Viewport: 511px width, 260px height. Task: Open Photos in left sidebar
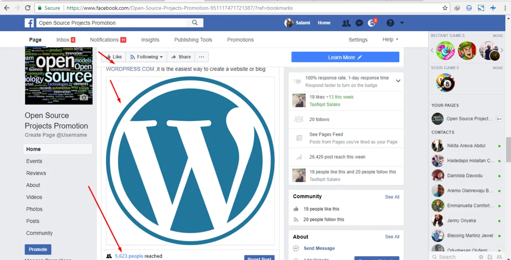pos(34,209)
